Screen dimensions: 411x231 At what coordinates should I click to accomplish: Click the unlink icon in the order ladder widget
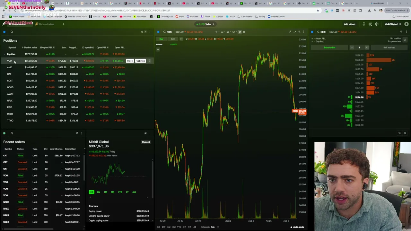tap(401, 32)
